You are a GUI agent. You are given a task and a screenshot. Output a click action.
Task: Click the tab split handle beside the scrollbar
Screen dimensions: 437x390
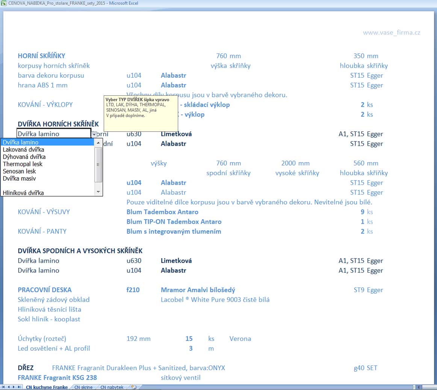coord(414,387)
